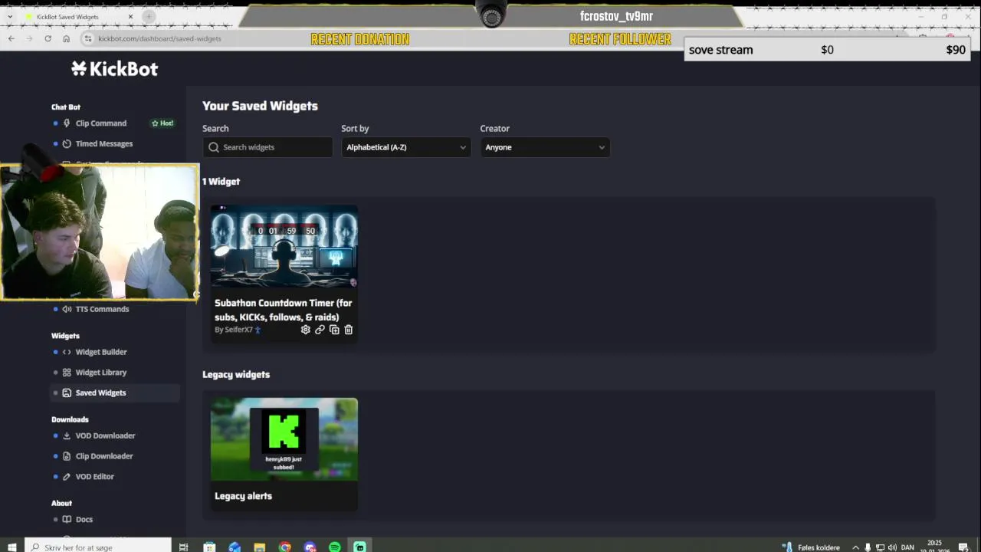981x552 pixels.
Task: Click the Timed Messages clock icon
Action: [x=67, y=144]
